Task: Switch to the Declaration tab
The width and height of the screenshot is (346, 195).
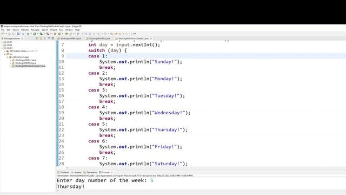Action: pyautogui.click(x=90, y=172)
